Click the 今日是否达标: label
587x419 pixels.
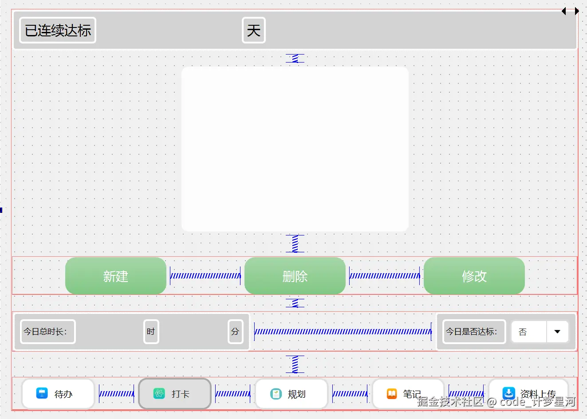click(x=474, y=332)
